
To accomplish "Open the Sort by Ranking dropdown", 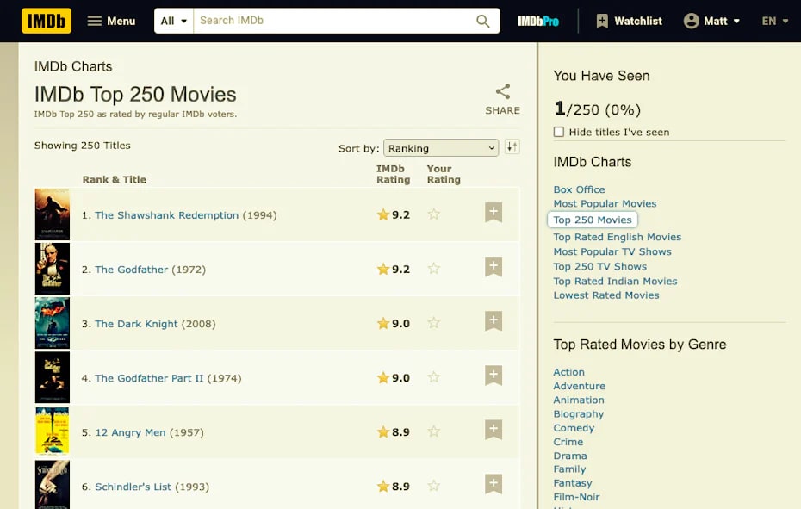I will tap(440, 147).
